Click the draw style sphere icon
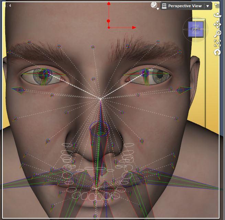The image size is (225, 220). [x=154, y=5]
